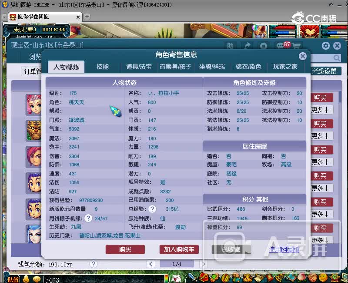Click the 加入购物车 add-to-cart button
Screen dimensions: 348x283
coord(180,249)
